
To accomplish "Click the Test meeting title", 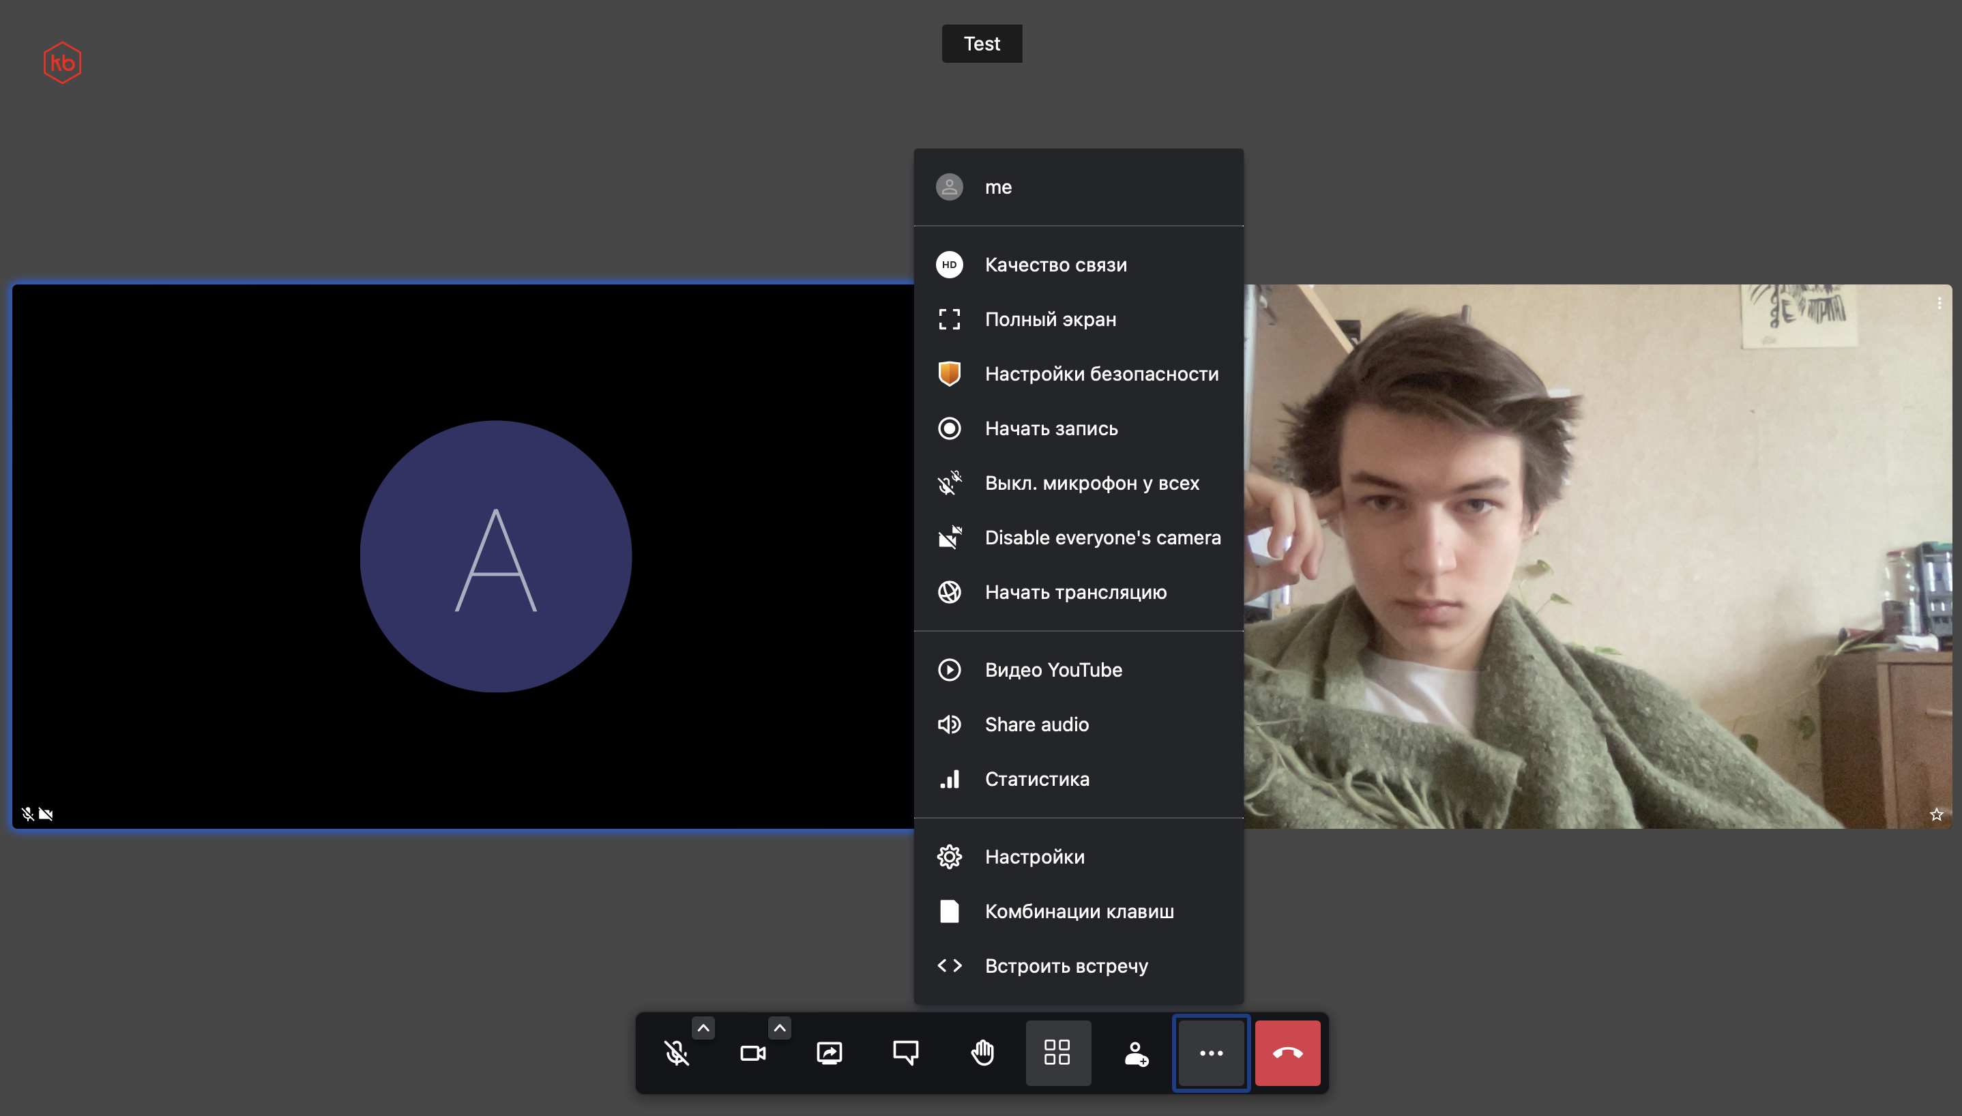I will (982, 44).
